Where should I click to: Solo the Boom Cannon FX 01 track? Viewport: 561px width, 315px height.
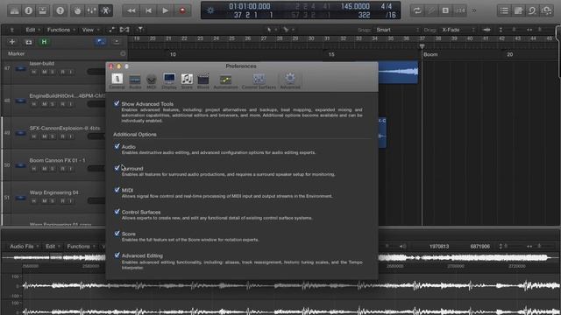click(53, 169)
